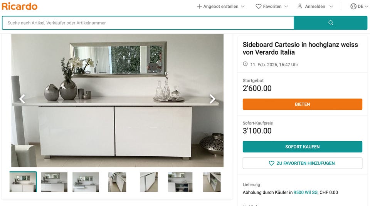370x206 pixels.
Task: Click the heart icon beside Favoriten
Action: click(x=258, y=7)
